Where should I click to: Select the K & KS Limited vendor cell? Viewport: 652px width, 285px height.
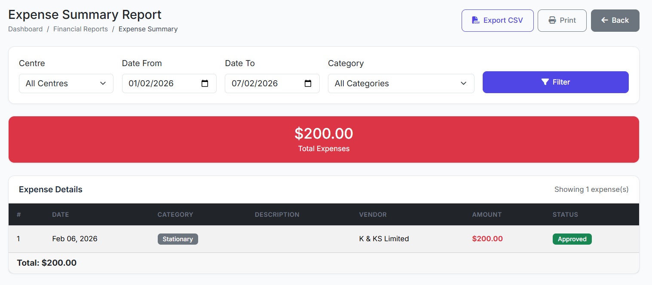click(x=384, y=239)
